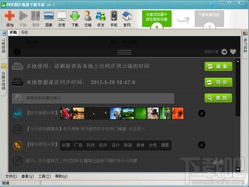The height and width of the screenshot is (187, 249).
Task: Select the 创意 category tag
Action: click(66, 145)
